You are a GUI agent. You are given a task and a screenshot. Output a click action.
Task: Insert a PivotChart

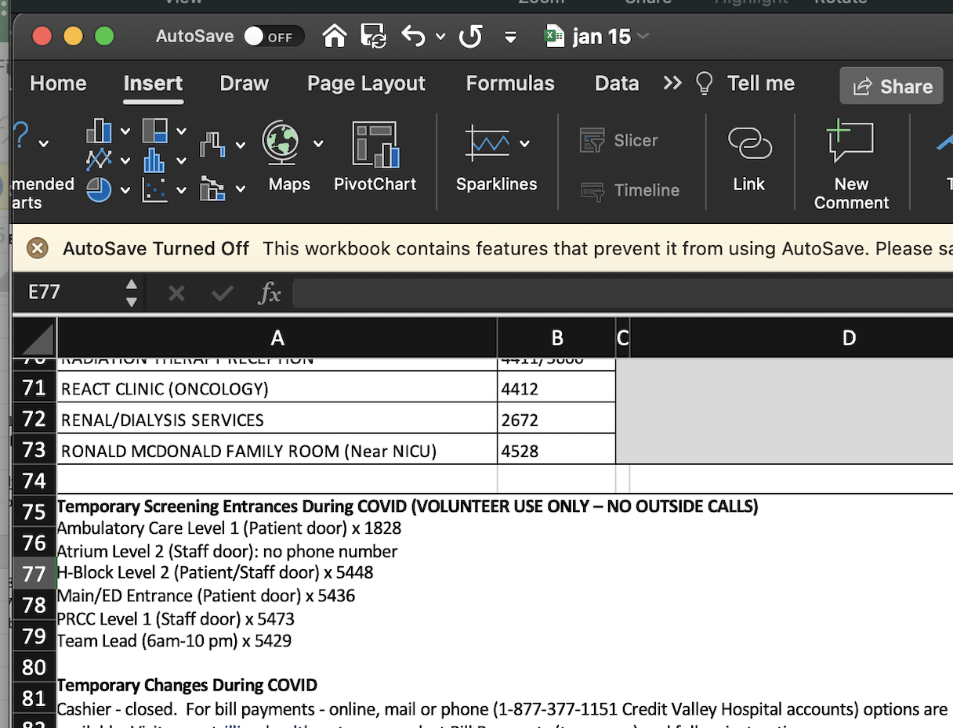point(375,157)
